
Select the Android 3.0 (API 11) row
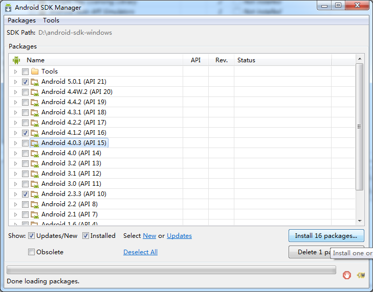click(x=182, y=184)
